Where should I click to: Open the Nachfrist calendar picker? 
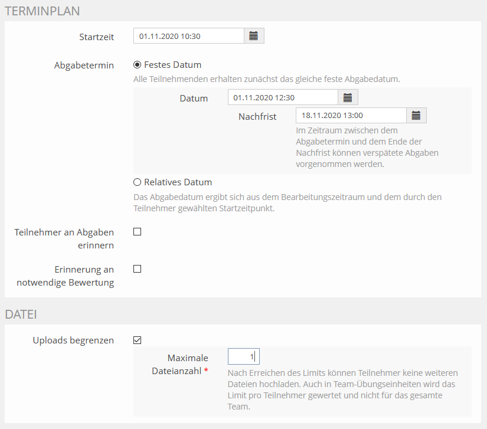pos(416,116)
